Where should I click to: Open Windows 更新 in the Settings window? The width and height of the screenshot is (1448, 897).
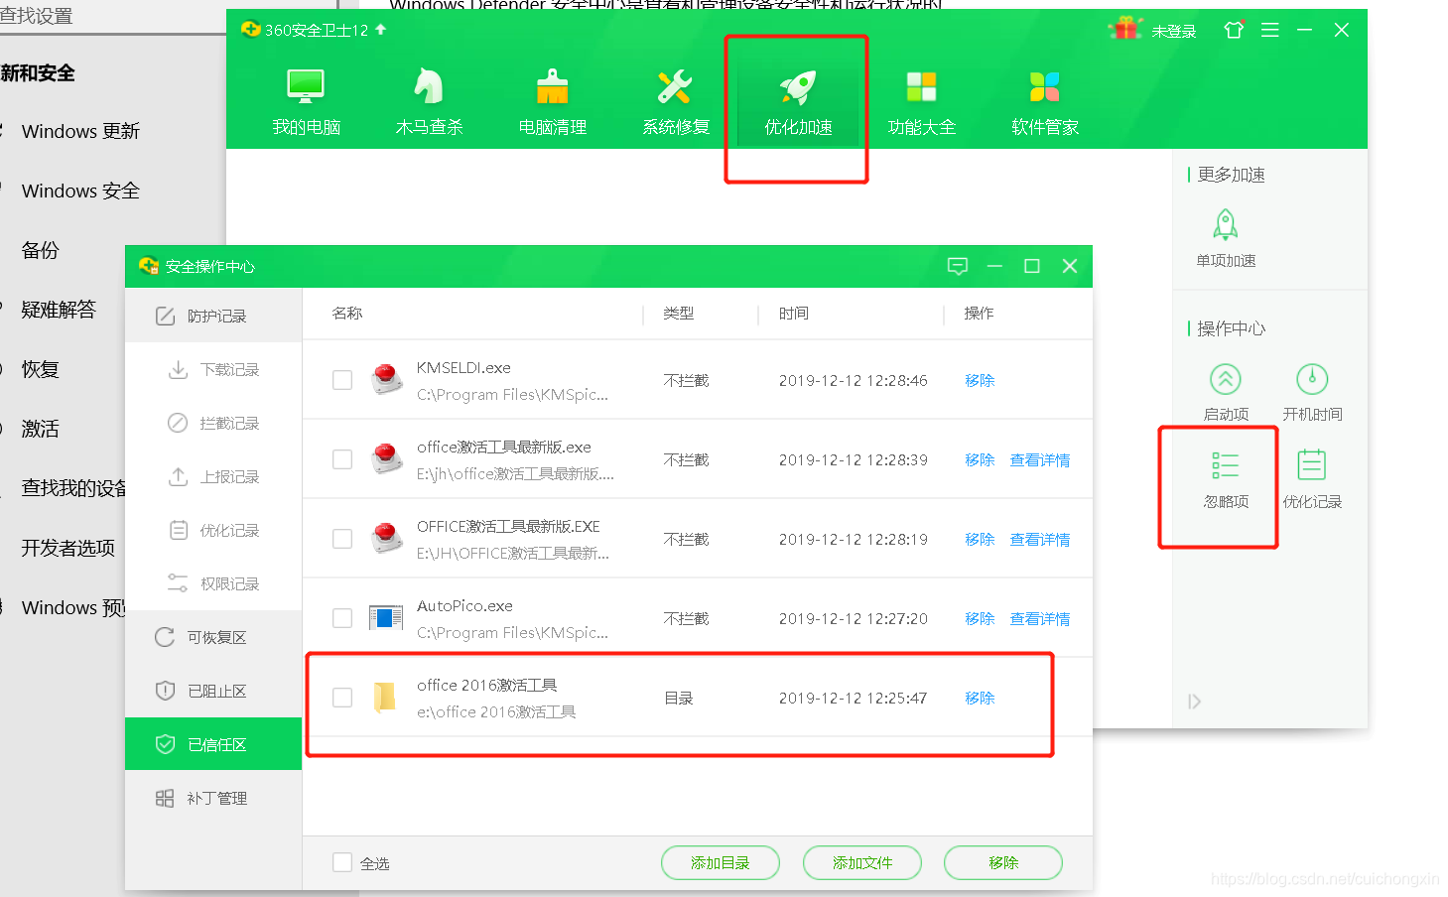(x=80, y=131)
